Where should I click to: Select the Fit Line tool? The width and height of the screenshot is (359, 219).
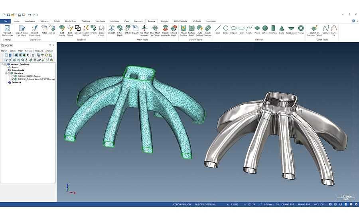coord(218,30)
